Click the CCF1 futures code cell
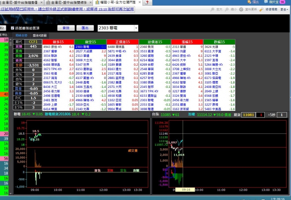Screen dimensions: 291x200 [x=33, y=42]
